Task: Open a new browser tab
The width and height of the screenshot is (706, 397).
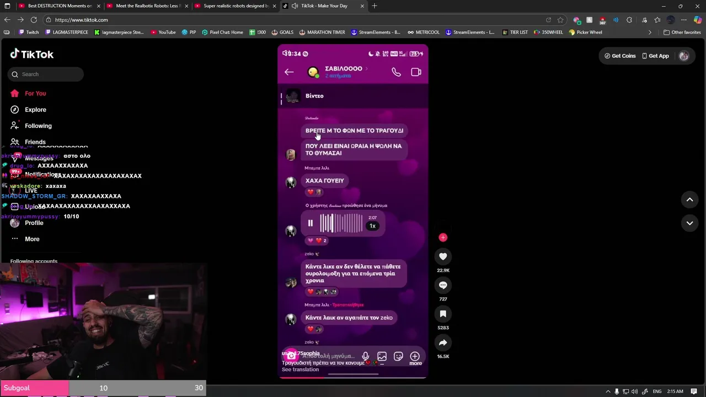Action: (x=375, y=6)
